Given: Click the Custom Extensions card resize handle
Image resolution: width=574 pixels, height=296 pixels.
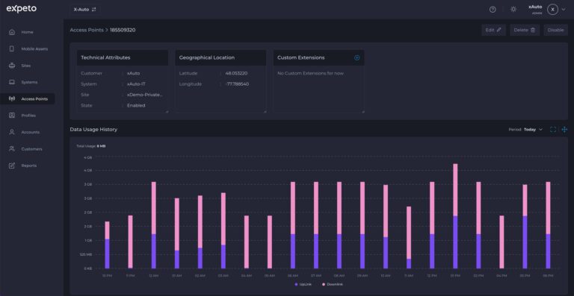Looking at the screenshot, I should tap(362, 111).
